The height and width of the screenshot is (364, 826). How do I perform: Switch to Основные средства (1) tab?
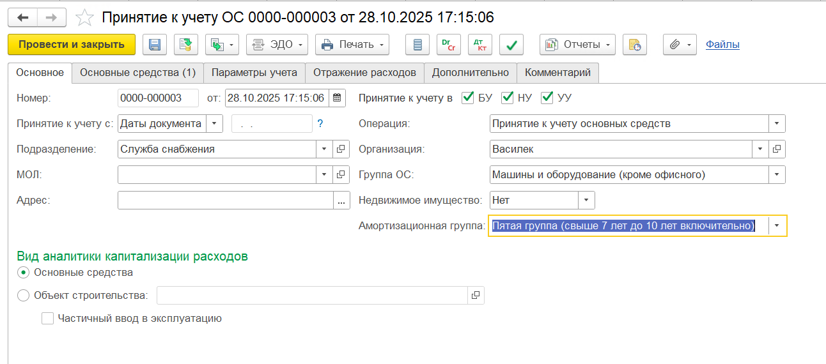coord(137,73)
